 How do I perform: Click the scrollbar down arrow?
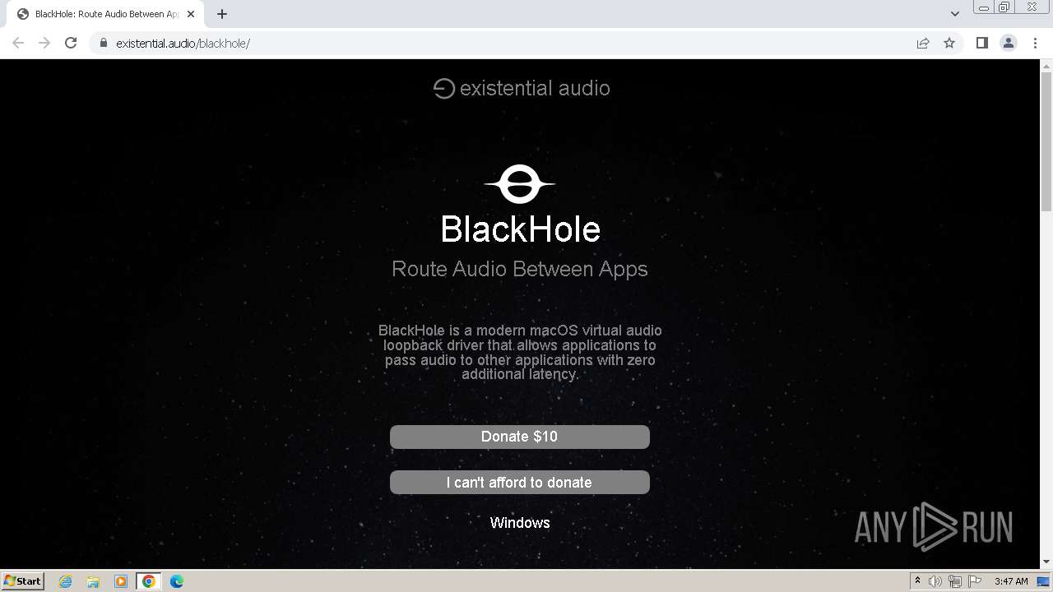pos(1046,562)
